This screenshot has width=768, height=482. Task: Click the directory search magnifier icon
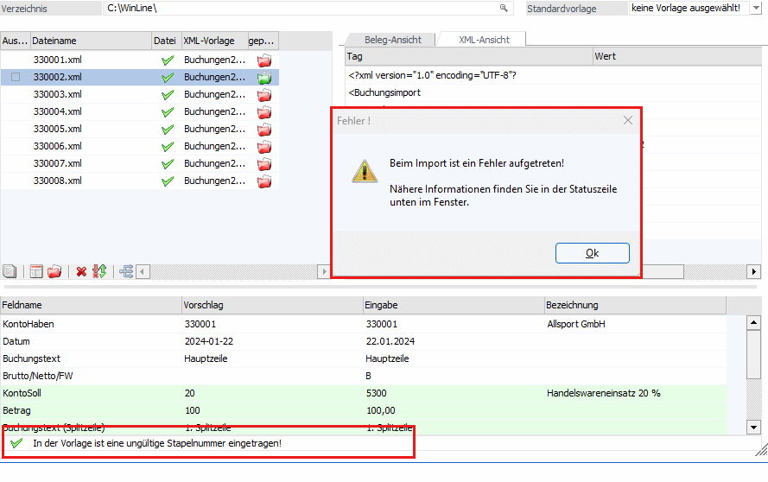pyautogui.click(x=504, y=8)
